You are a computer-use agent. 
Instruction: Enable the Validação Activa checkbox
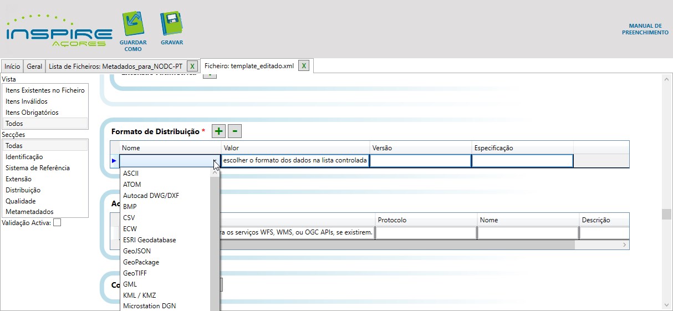(x=57, y=223)
